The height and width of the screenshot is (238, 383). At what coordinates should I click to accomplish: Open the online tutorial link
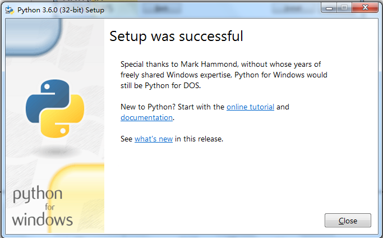pos(250,107)
